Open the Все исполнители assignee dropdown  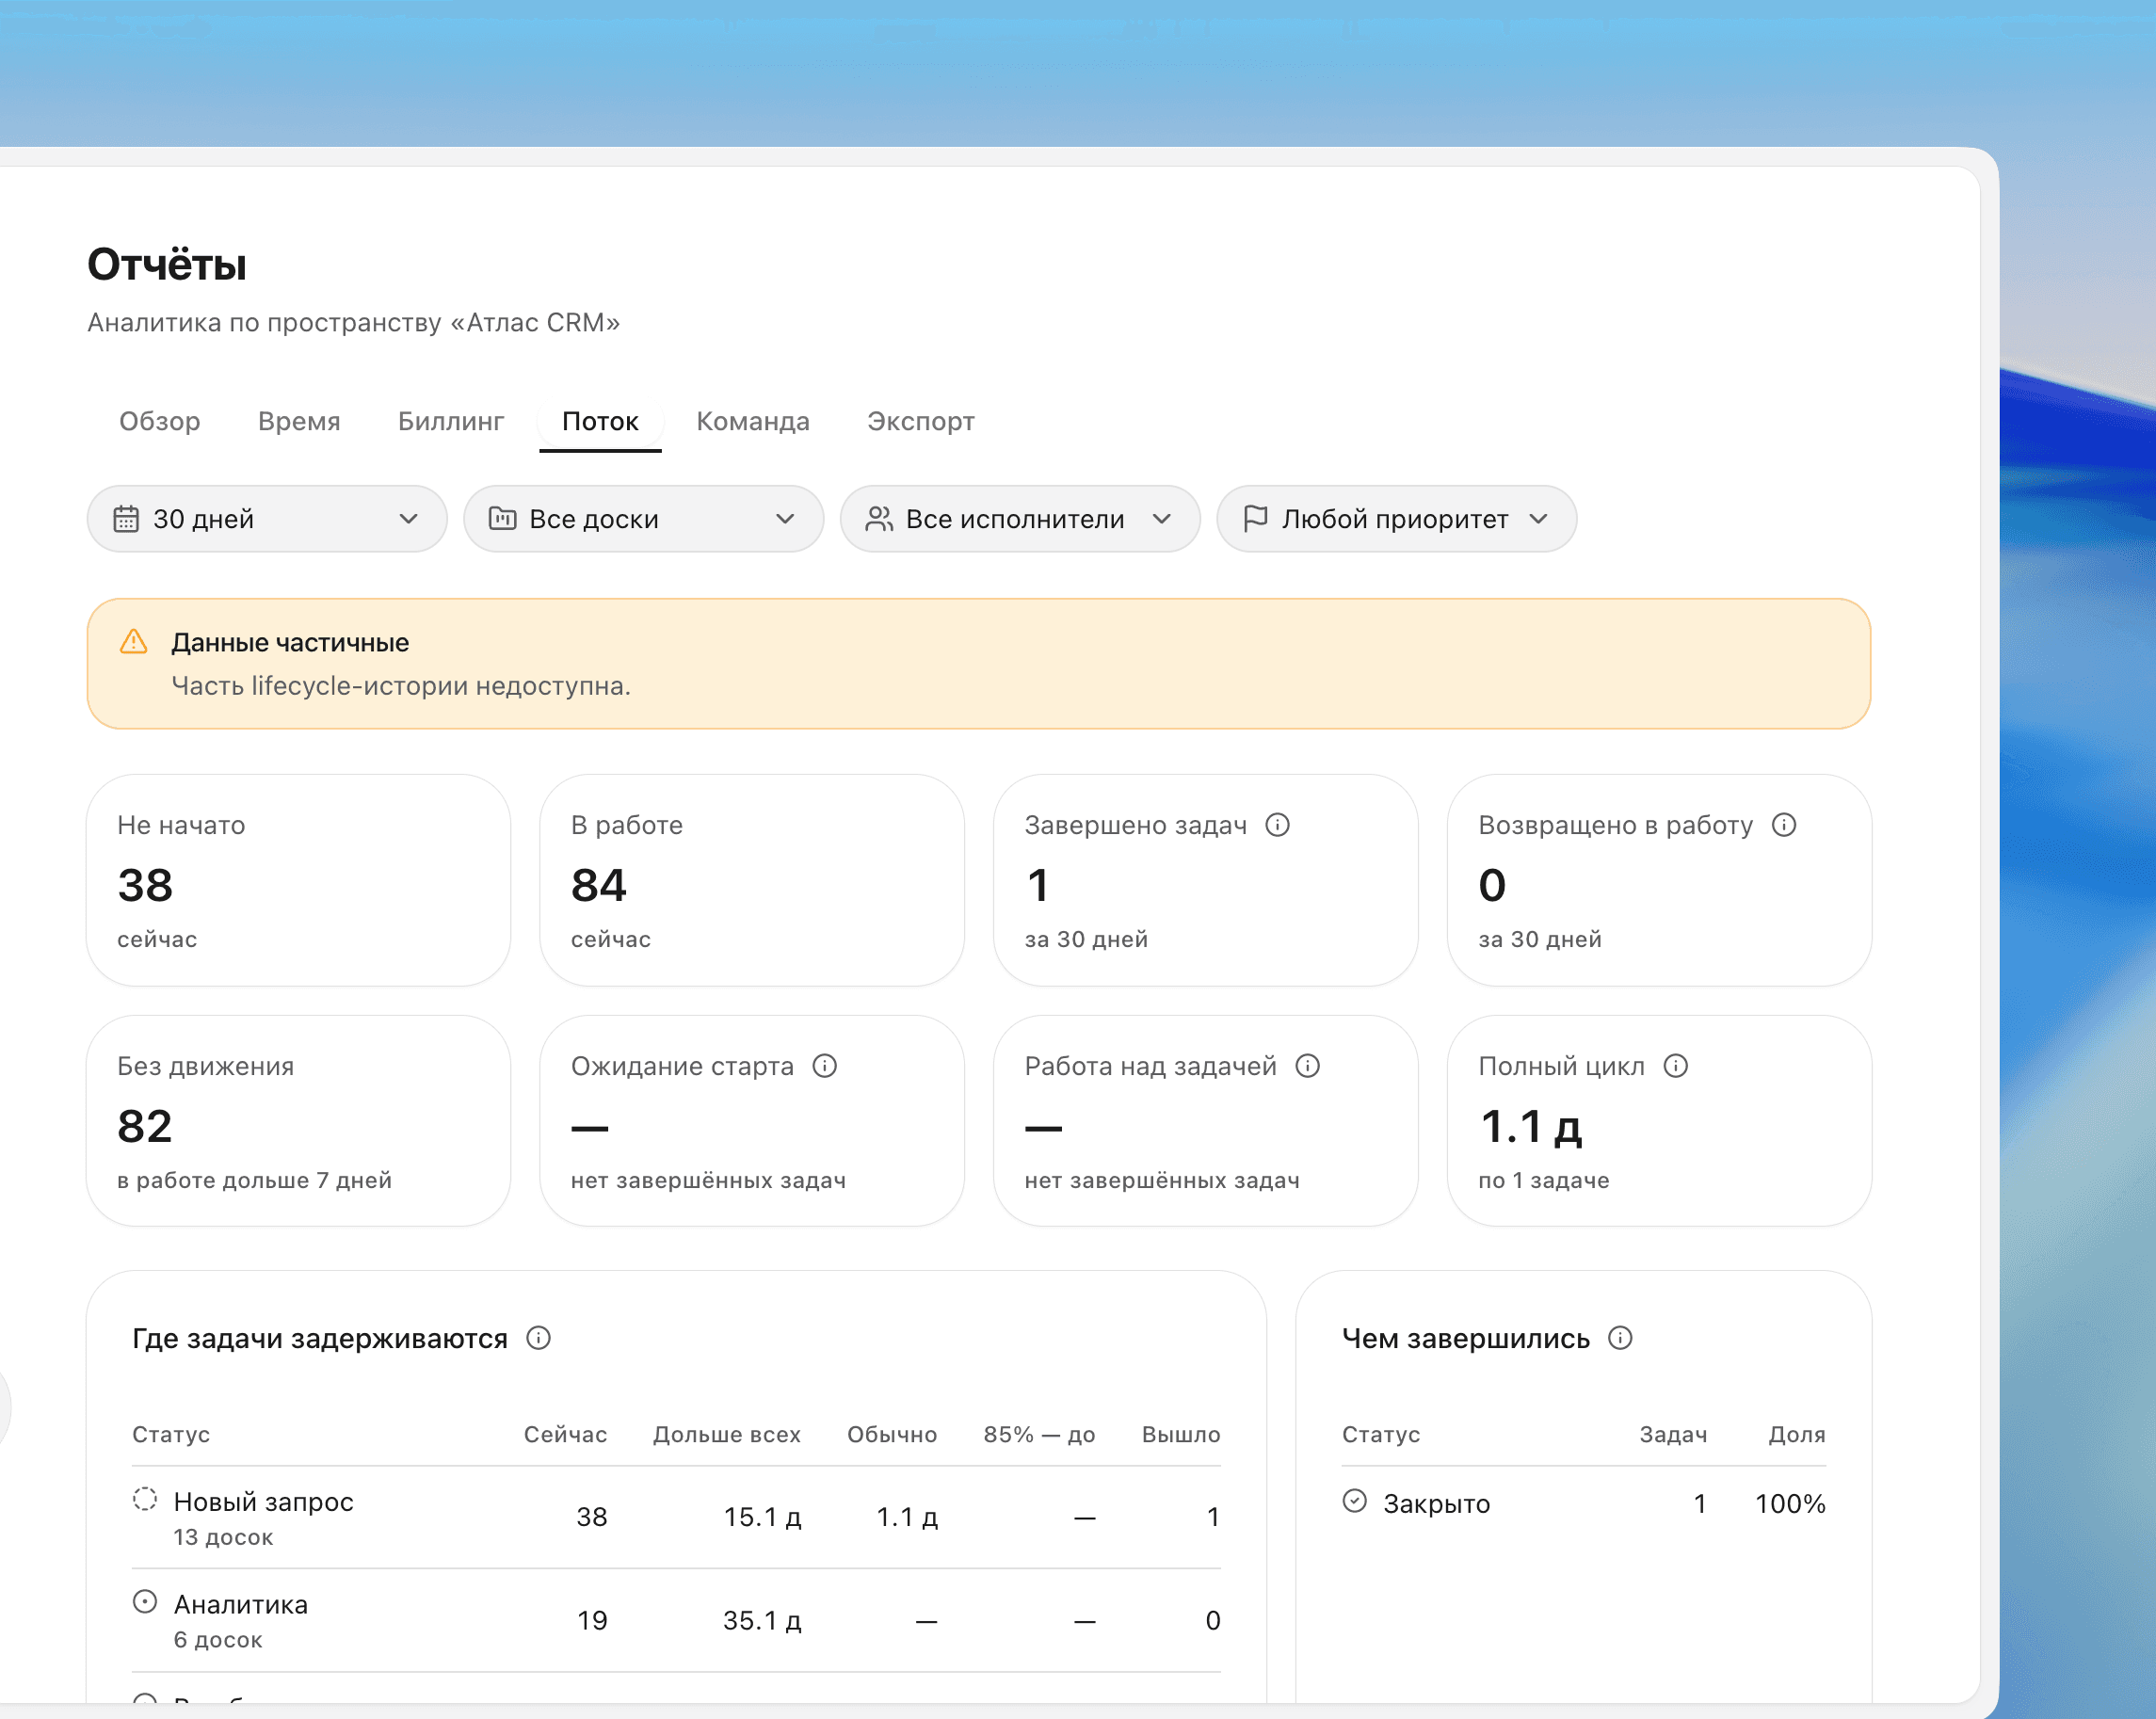coord(1020,519)
